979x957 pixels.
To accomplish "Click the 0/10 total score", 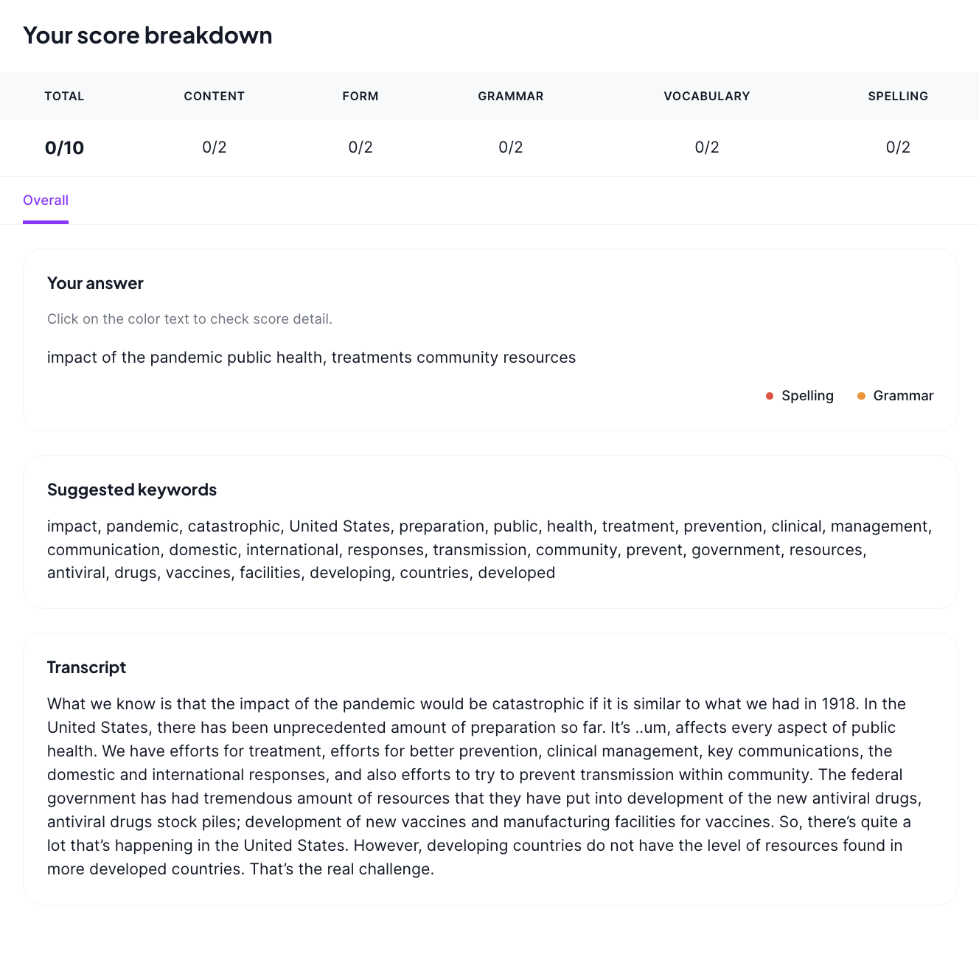I will point(64,147).
